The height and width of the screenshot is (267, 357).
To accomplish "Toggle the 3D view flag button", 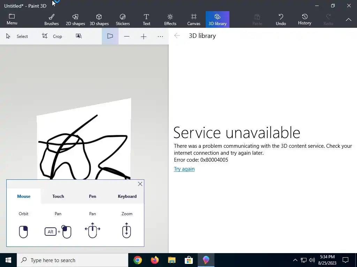I will [110, 36].
